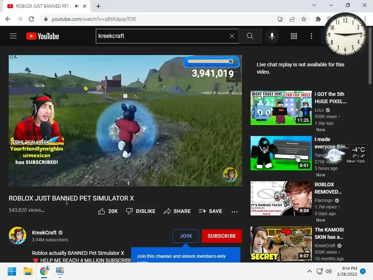This screenshot has height=280, width=373.
Task: Subscribe to KreekCraft
Action: [222, 236]
